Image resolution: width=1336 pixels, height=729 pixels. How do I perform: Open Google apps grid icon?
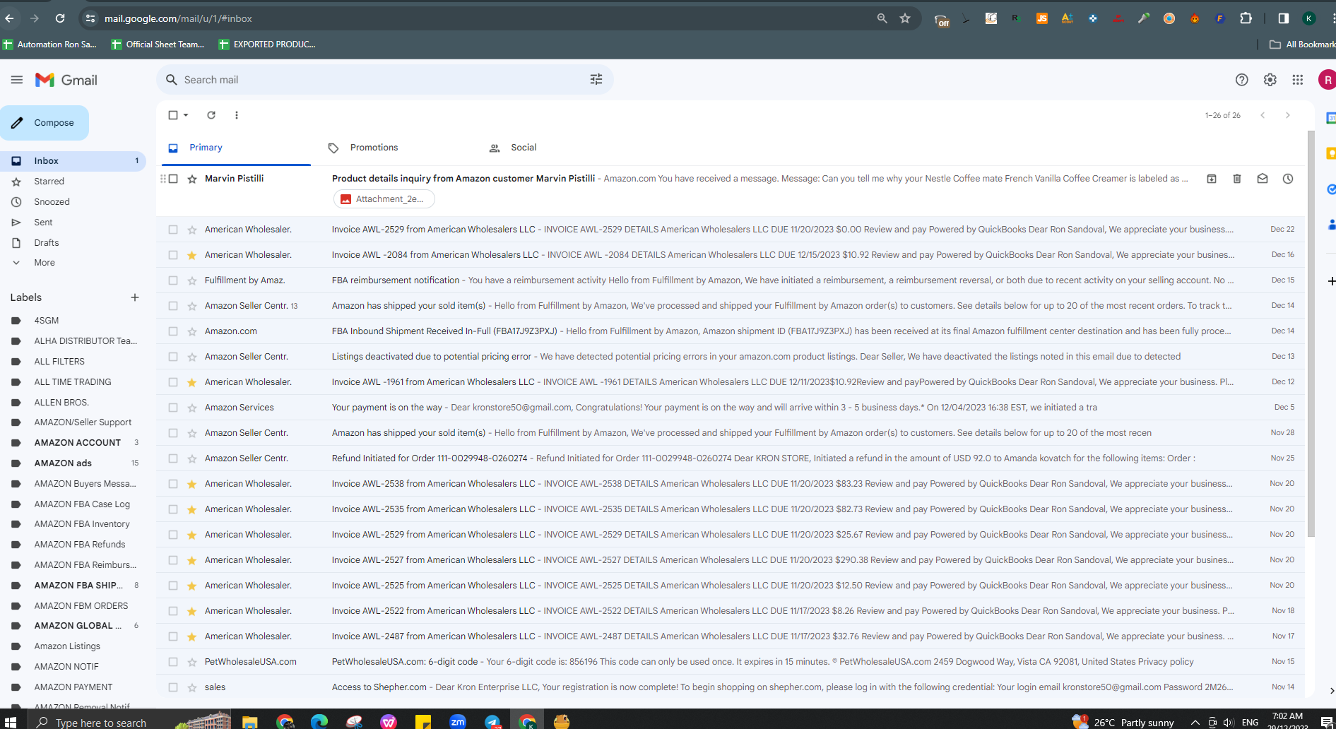[x=1297, y=80]
